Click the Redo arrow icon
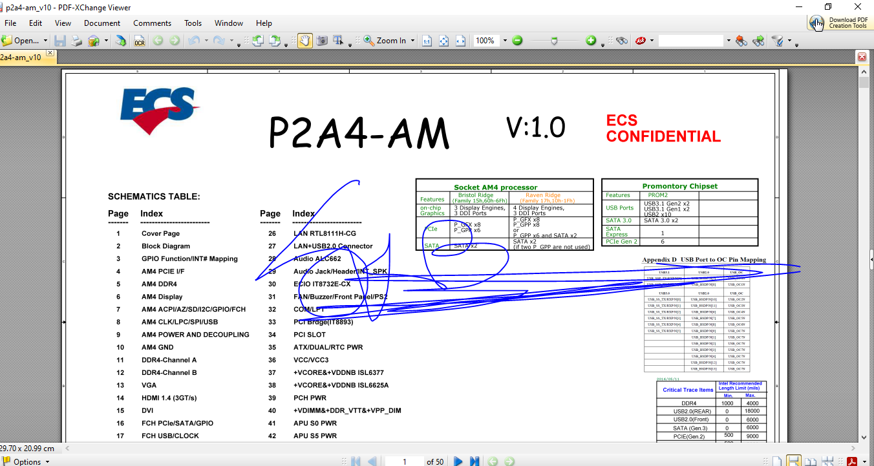Image resolution: width=874 pixels, height=466 pixels. tap(219, 41)
